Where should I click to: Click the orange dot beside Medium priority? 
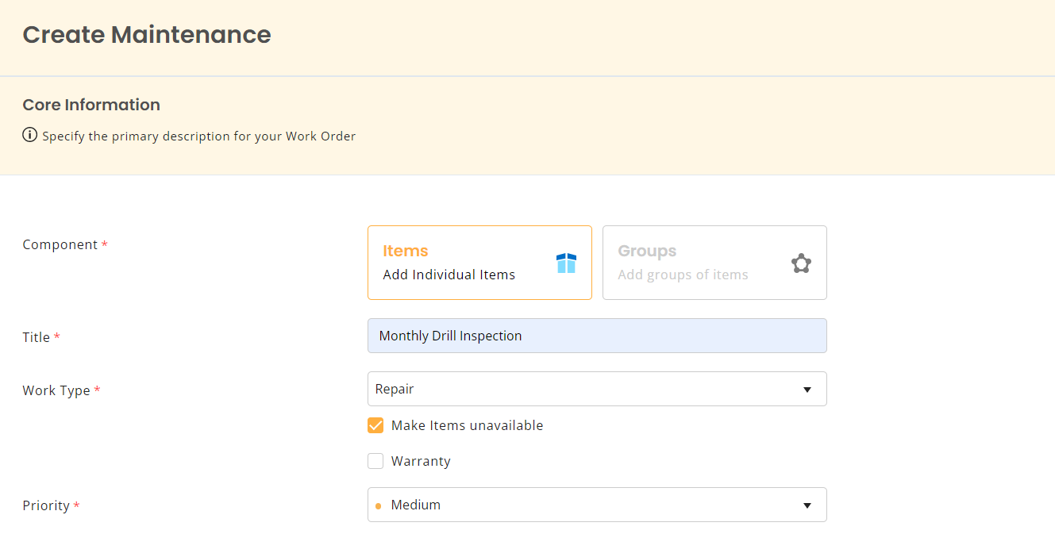click(x=378, y=505)
